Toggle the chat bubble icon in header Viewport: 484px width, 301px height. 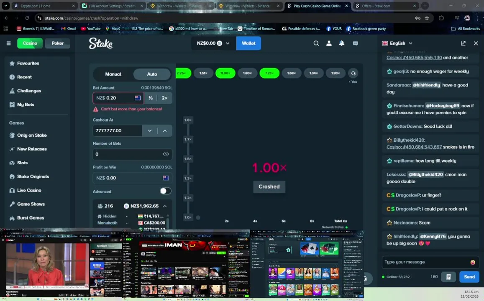(355, 43)
